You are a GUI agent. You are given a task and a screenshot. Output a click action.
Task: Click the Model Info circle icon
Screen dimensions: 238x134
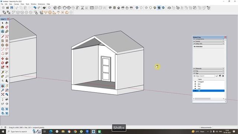click(x=49, y=8)
